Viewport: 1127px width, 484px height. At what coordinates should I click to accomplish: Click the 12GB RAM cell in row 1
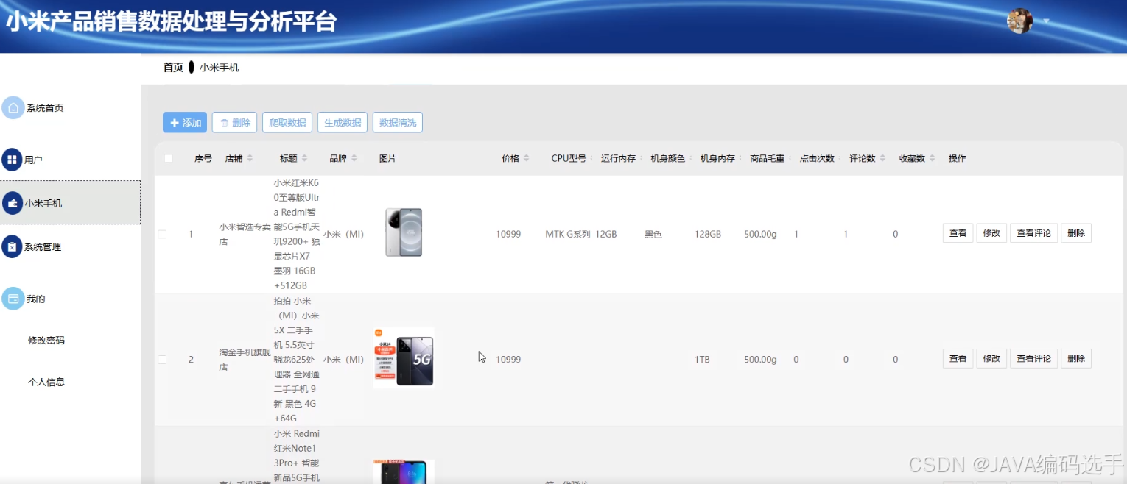pyautogui.click(x=606, y=234)
